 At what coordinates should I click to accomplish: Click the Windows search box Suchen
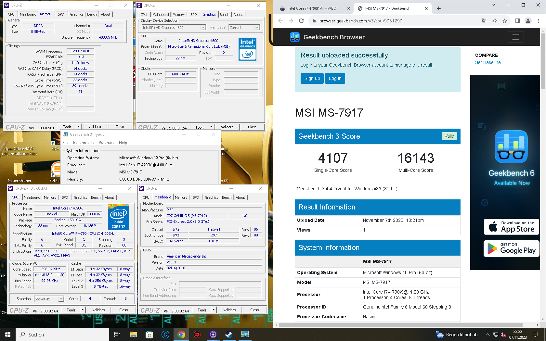click(x=62, y=335)
